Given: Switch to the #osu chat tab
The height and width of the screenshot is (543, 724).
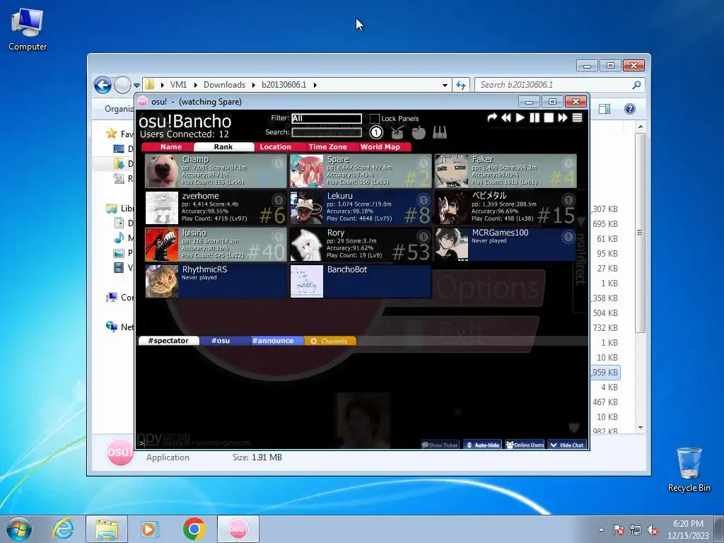Looking at the screenshot, I should point(221,341).
